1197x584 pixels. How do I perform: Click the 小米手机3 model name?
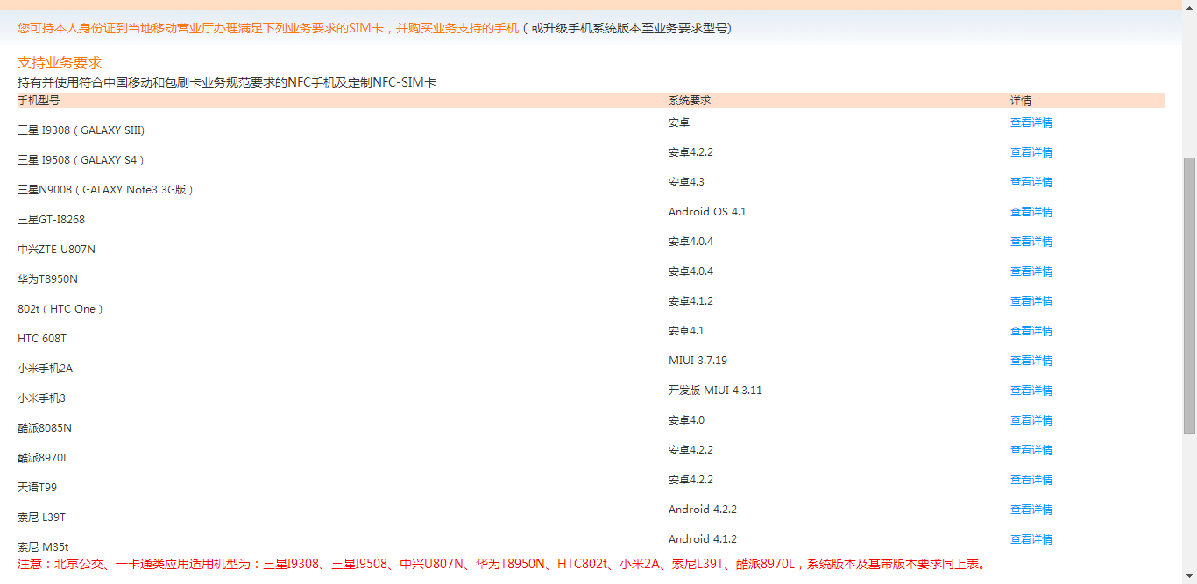[x=41, y=398]
